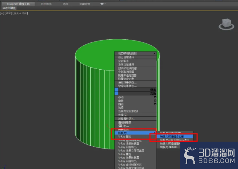Screen dimensions: 238x169
Task: Click 选择类似对象(S) menu entry
Action: point(135,111)
